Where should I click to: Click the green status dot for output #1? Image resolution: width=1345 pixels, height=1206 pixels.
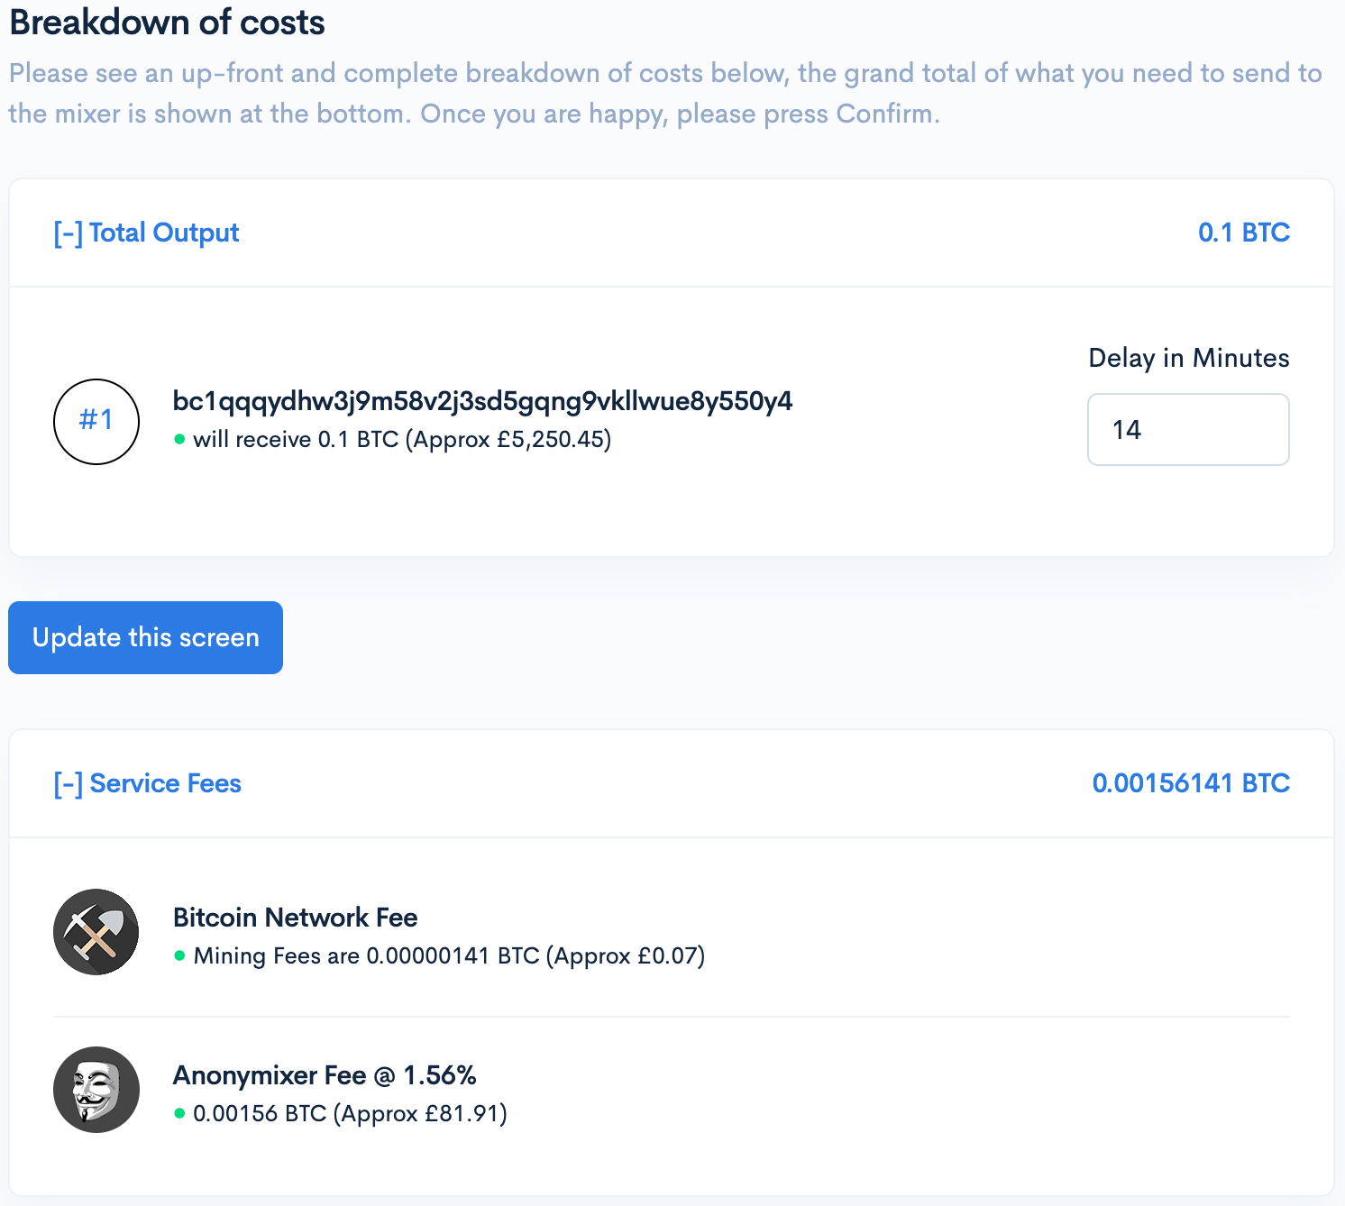pyautogui.click(x=180, y=441)
